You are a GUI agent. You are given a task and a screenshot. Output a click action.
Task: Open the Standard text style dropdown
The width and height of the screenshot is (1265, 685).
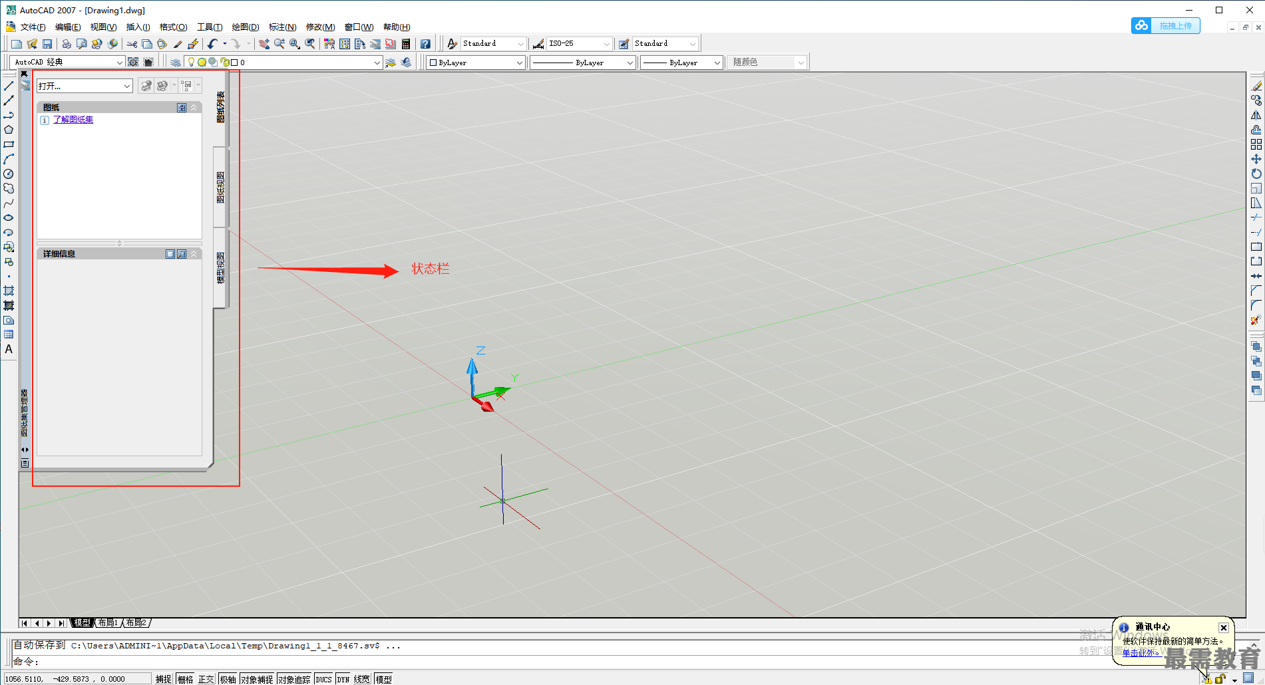point(494,43)
